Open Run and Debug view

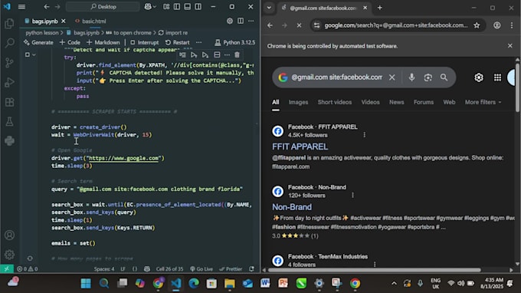pyautogui.click(x=10, y=82)
